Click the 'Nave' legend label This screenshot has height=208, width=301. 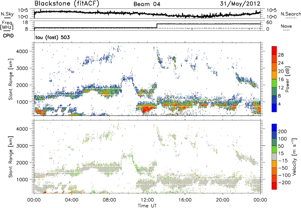[x=286, y=26]
